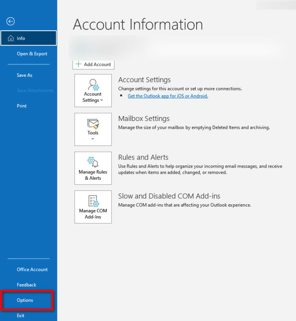Image resolution: width=296 pixels, height=321 pixels.
Task: Click the Account Settings section heading
Action: (x=145, y=80)
